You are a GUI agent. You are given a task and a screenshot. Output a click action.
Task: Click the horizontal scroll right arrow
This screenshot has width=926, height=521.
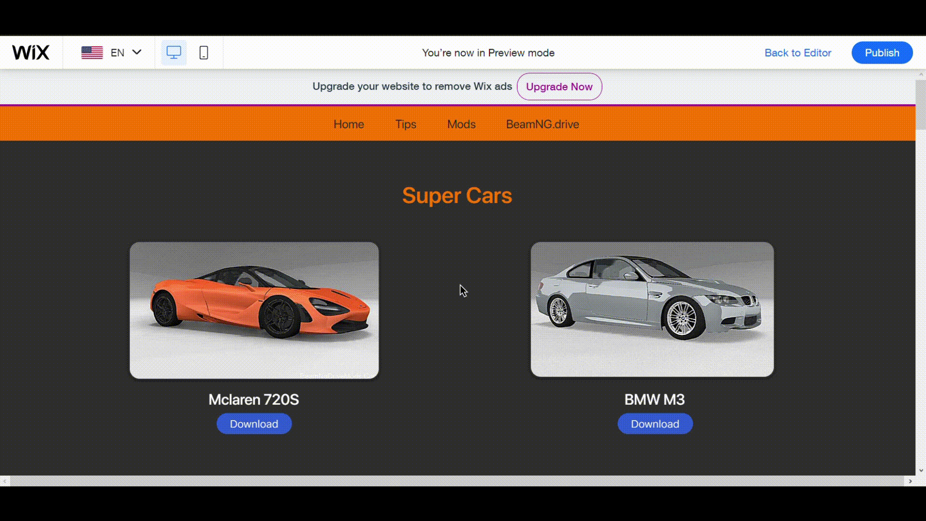click(910, 481)
